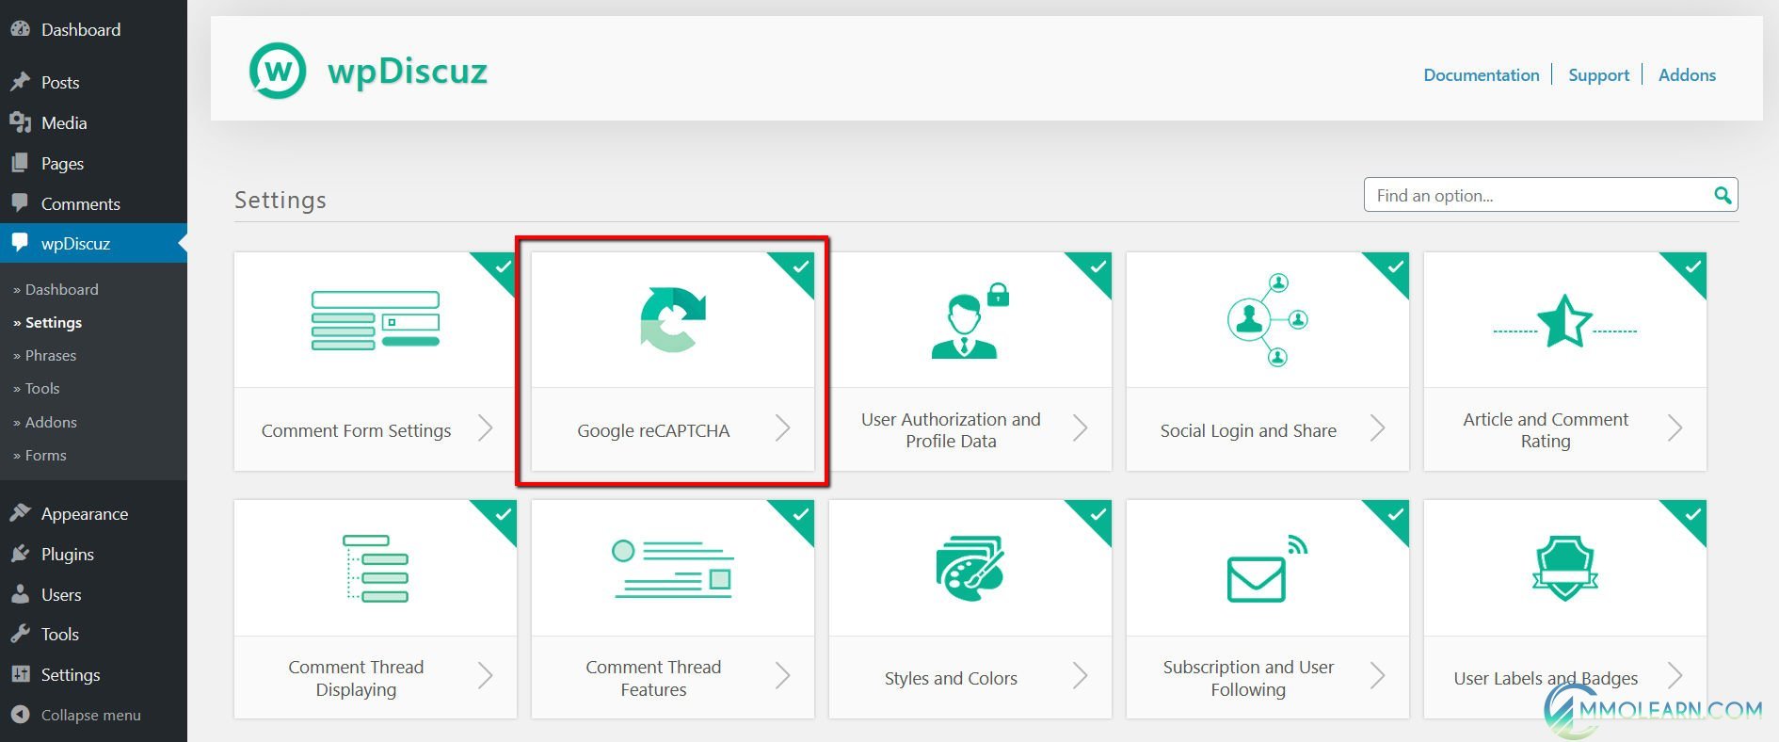1779x742 pixels.
Task: Open Styles and Colors chevron arrow
Action: (x=1080, y=675)
